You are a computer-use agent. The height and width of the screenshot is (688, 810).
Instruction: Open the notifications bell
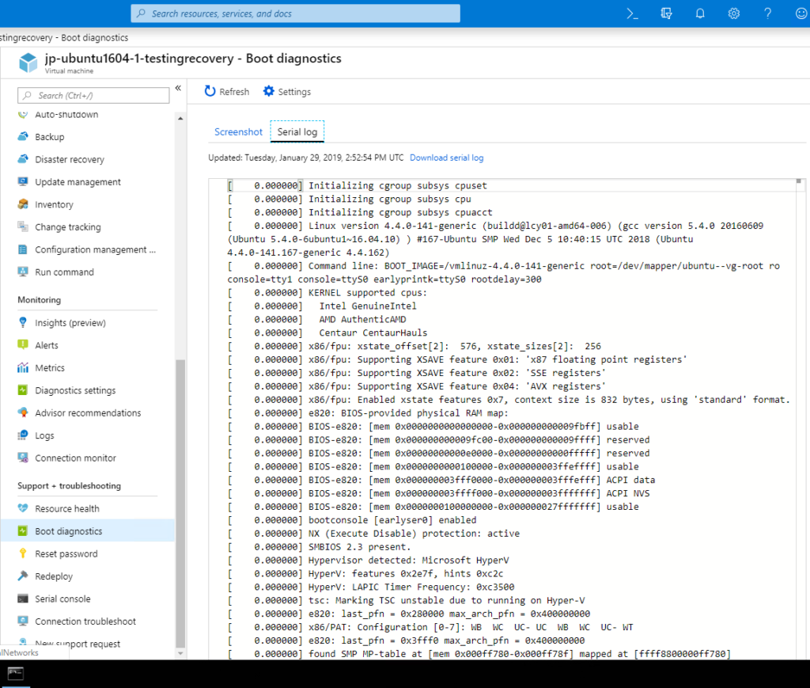point(700,13)
